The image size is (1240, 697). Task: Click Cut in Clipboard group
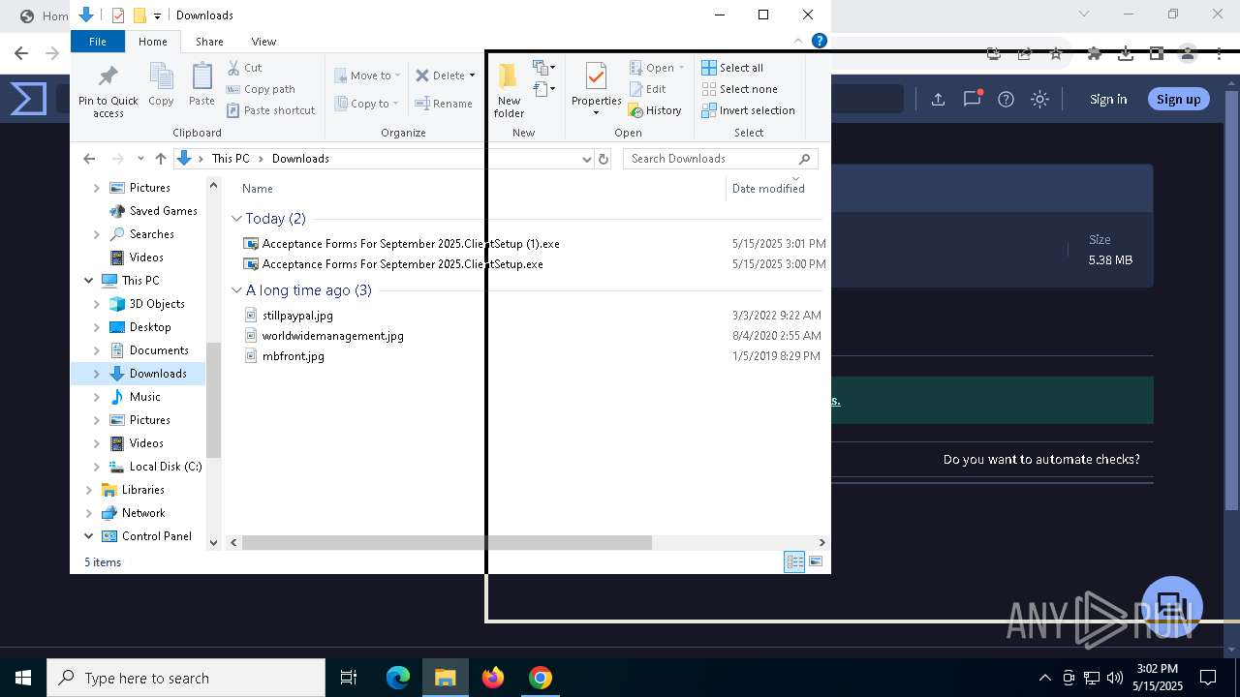tap(244, 68)
